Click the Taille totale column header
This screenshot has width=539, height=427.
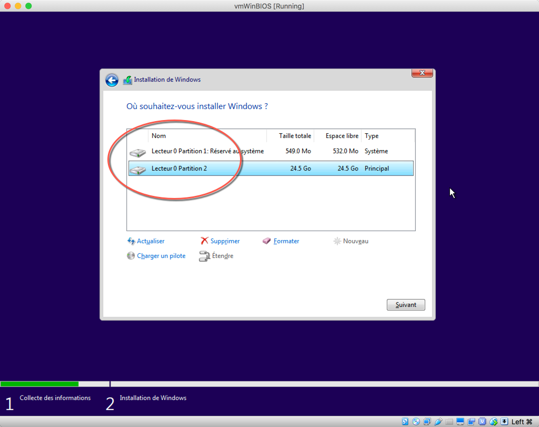(x=291, y=136)
